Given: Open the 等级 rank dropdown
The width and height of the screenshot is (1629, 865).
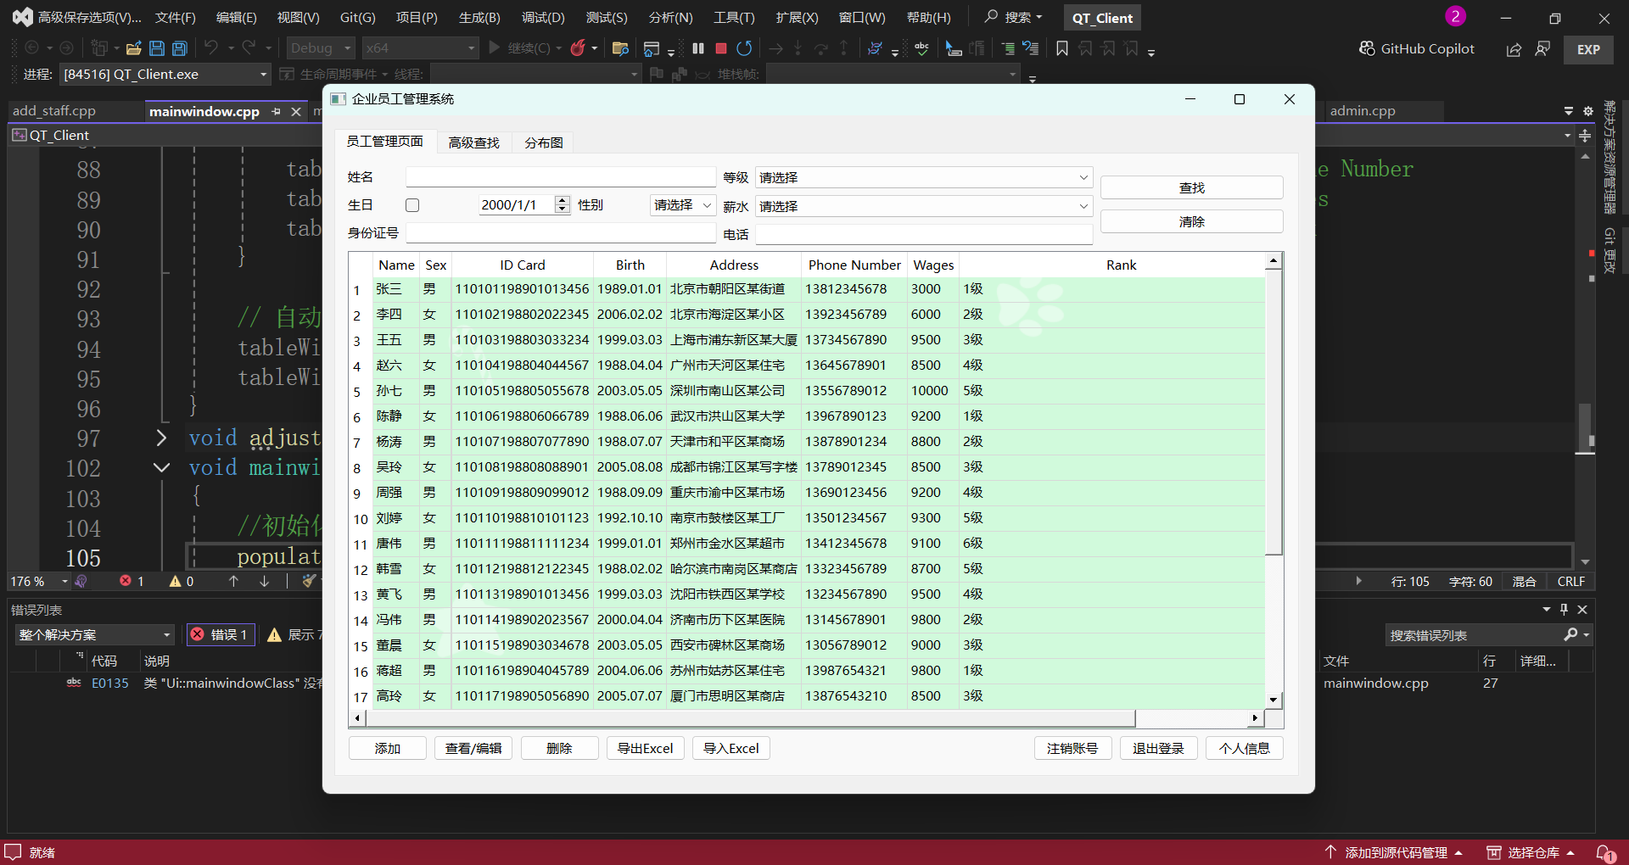Looking at the screenshot, I should tap(922, 177).
